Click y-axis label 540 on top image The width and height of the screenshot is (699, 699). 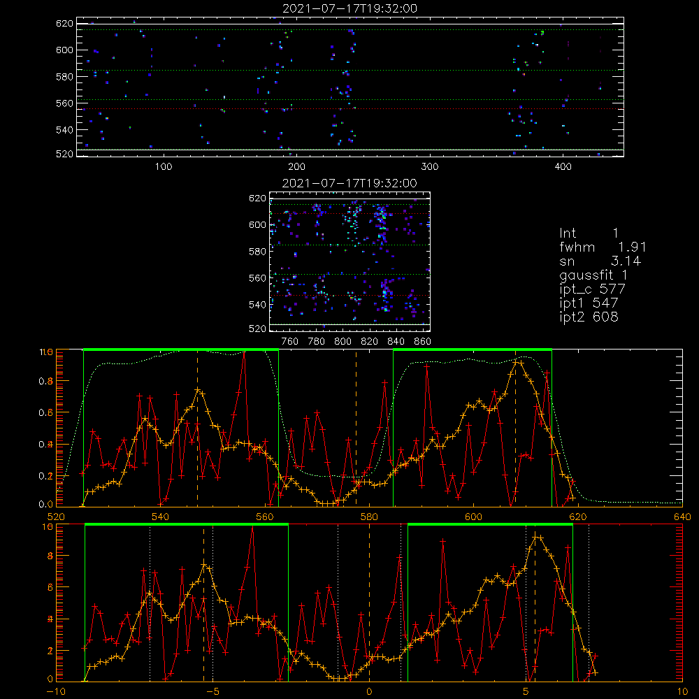click(x=64, y=130)
